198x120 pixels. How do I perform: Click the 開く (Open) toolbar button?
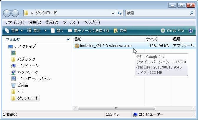[57, 31]
